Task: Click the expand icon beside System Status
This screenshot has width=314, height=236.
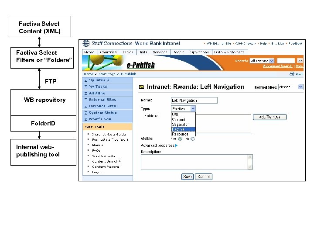Action: (x=86, y=113)
